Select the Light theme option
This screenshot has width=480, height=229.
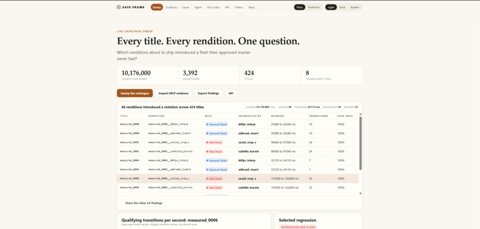(x=331, y=7)
